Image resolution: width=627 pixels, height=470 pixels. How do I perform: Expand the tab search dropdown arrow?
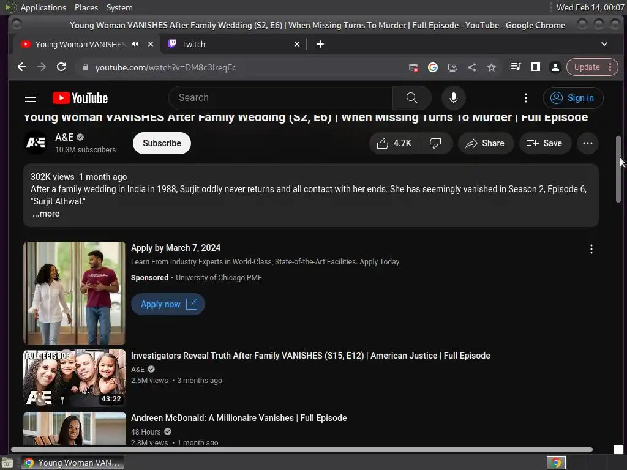604,44
